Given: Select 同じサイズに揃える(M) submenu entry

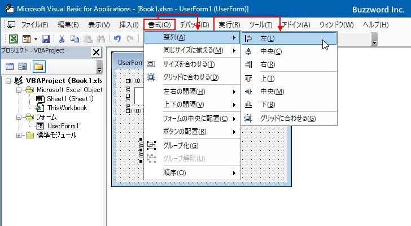Looking at the screenshot, I should [192, 50].
